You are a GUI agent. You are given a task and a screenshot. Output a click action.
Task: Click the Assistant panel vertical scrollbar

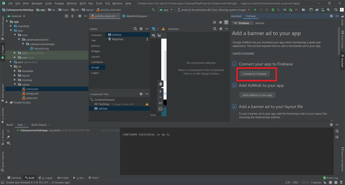(339, 41)
